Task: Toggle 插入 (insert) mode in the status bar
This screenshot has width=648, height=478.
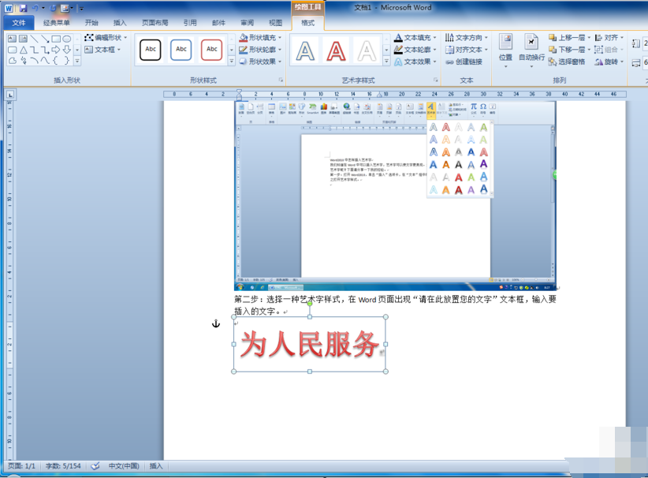Action: click(x=156, y=466)
